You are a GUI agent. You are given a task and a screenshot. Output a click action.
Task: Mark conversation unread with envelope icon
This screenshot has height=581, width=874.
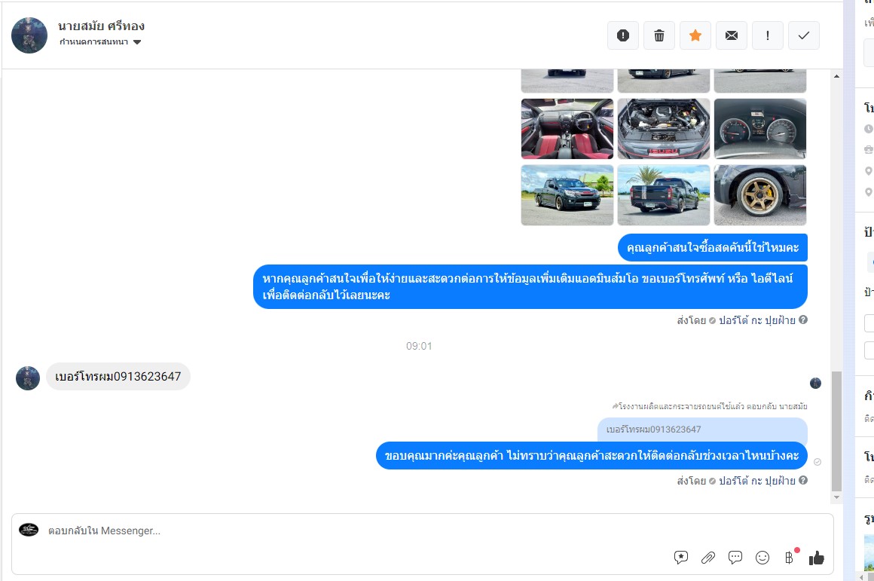732,35
